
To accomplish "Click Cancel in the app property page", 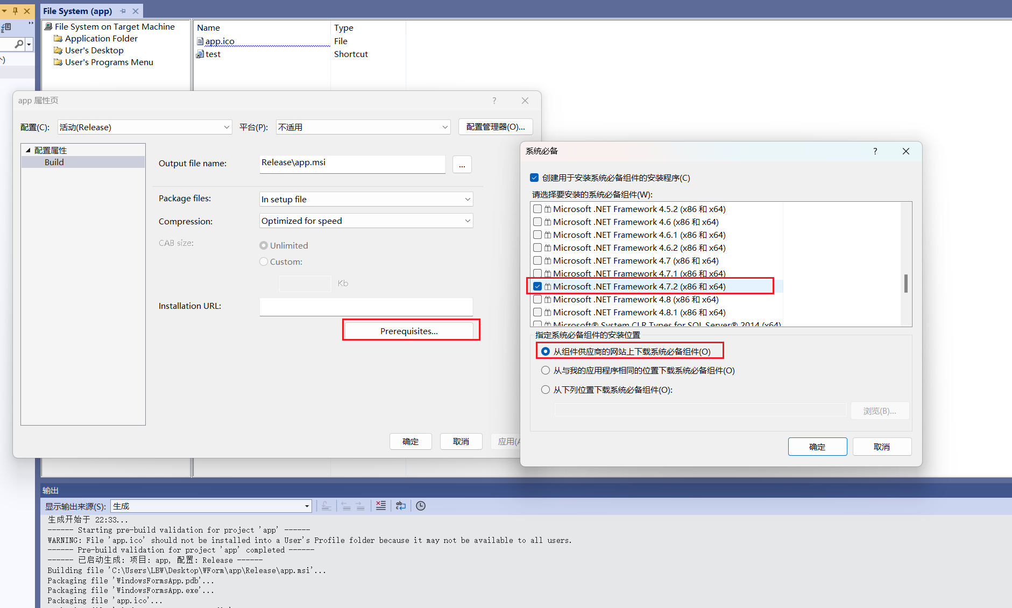I will (x=461, y=441).
